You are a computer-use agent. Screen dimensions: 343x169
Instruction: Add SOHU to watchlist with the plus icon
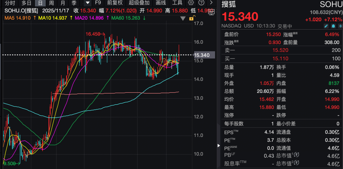pyautogui.click(x=340, y=26)
